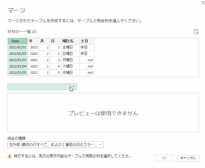Click the 月曜日 cell
The image size is (205, 168).
pos(70,60)
